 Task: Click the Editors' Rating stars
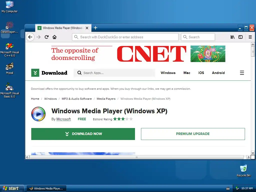click(x=123, y=119)
